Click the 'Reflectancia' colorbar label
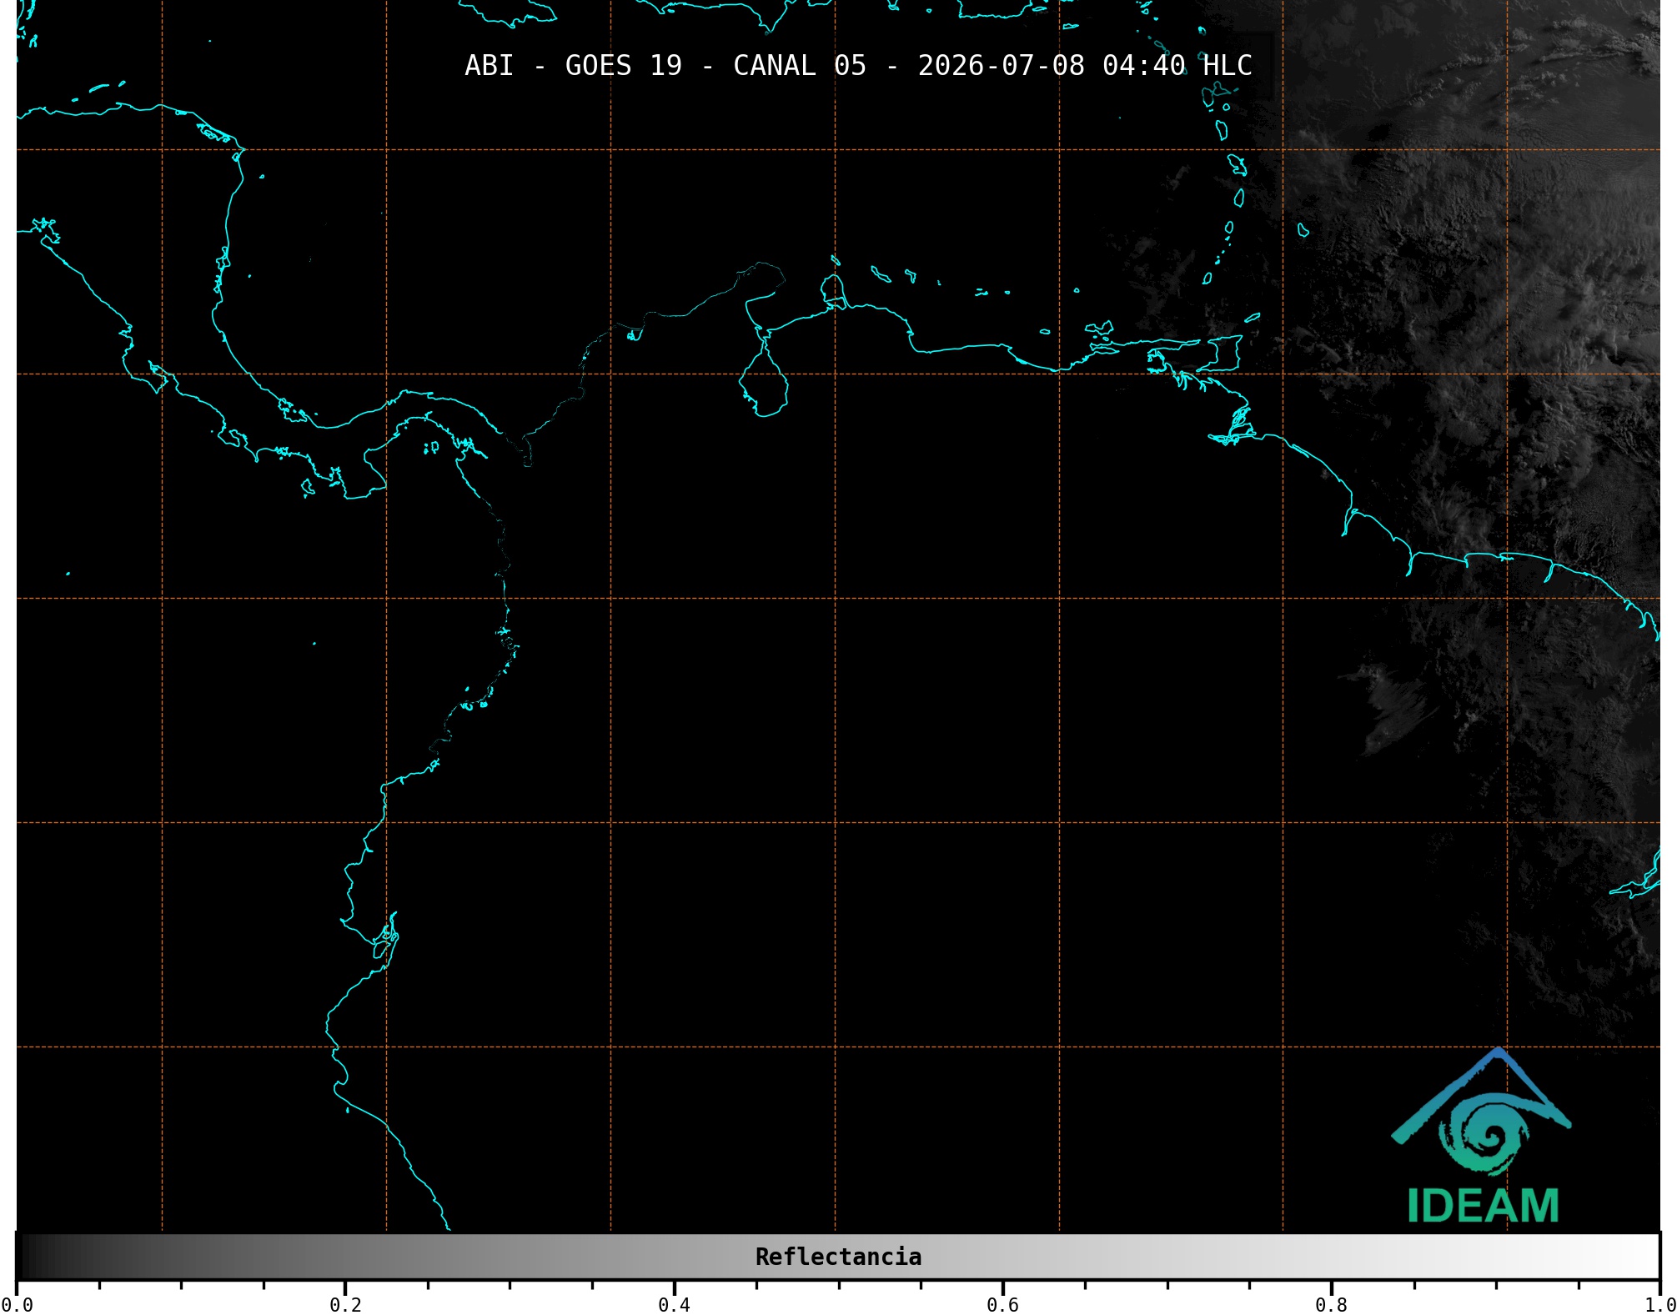Image resolution: width=1677 pixels, height=1315 pixels. coord(838,1257)
